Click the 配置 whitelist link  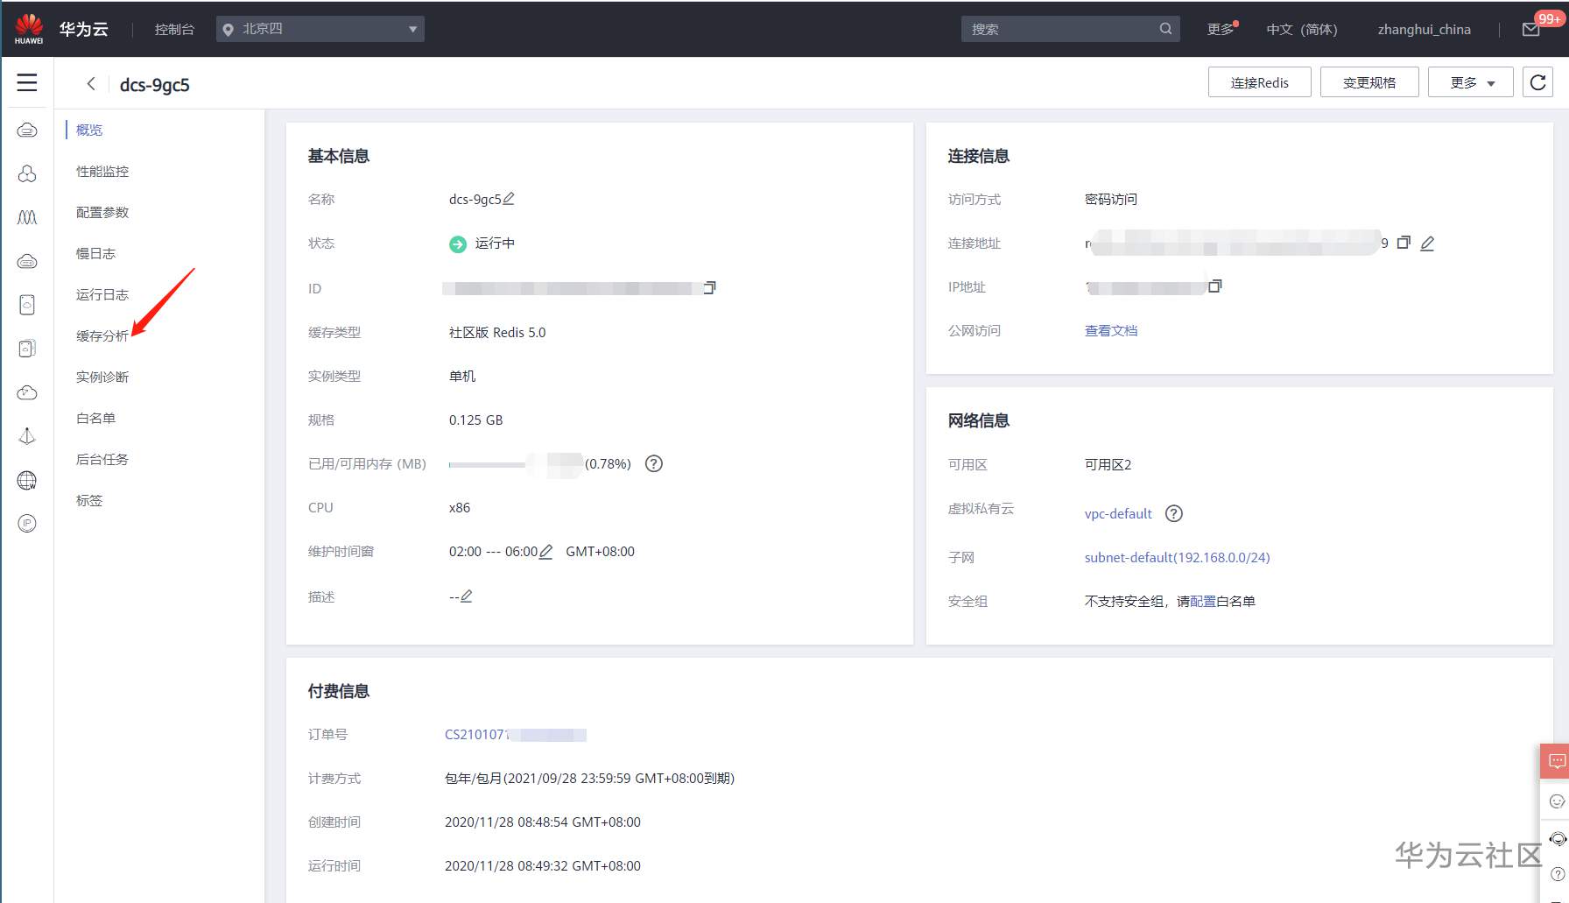click(1203, 601)
